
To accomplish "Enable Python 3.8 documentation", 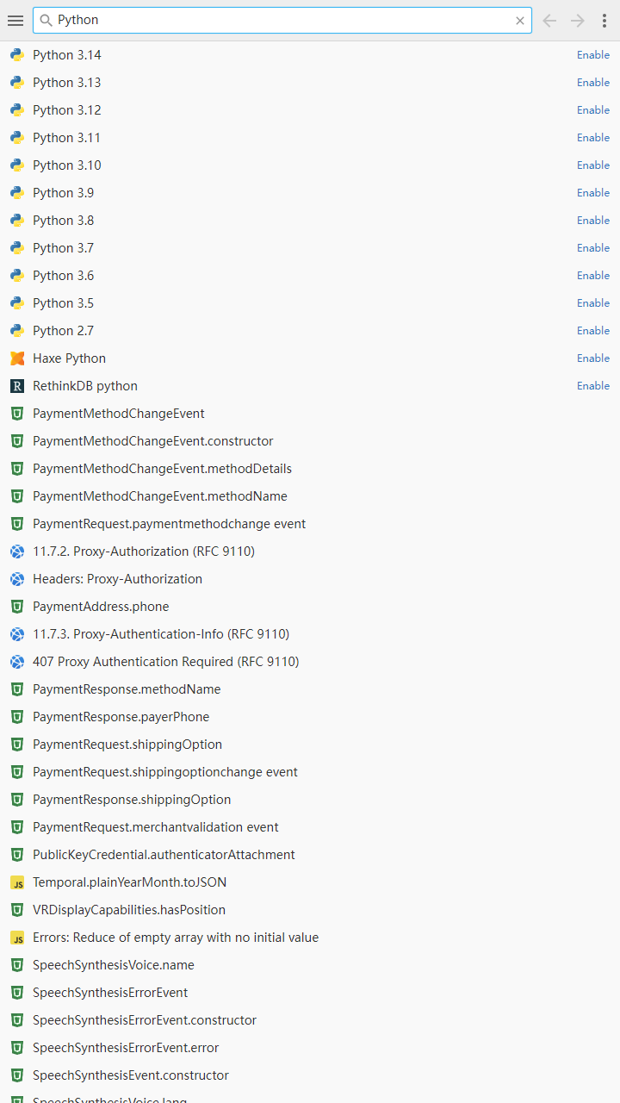I will point(593,221).
